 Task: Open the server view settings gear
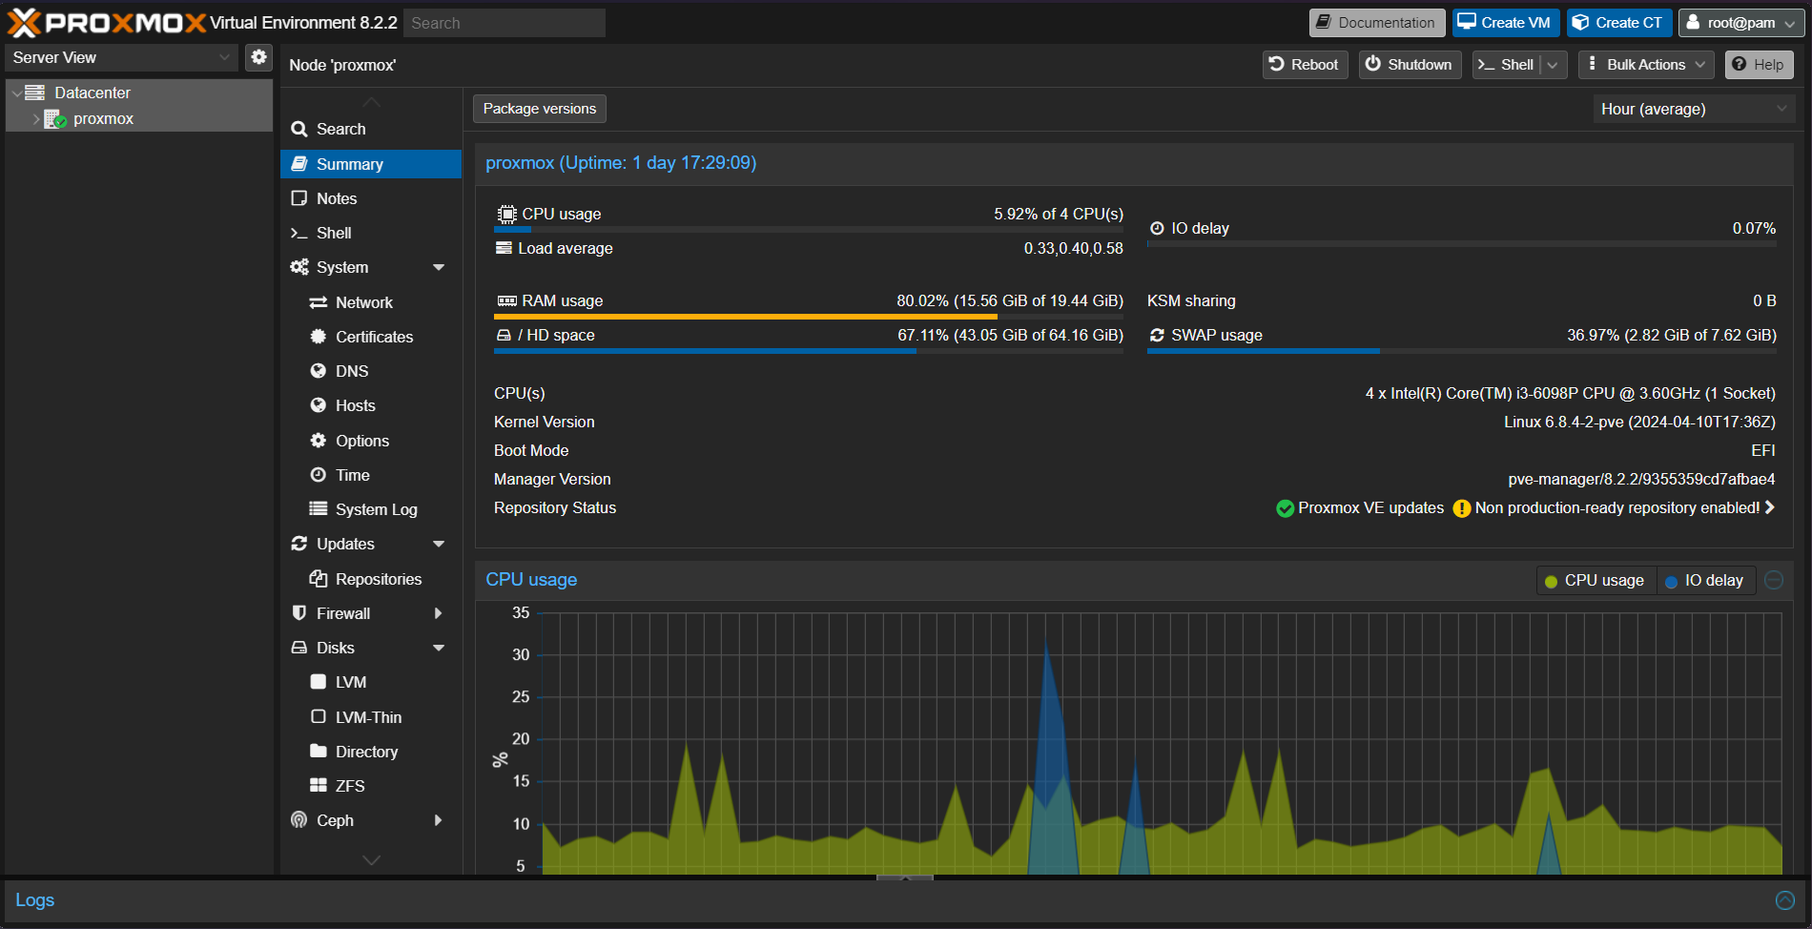pyautogui.click(x=258, y=57)
